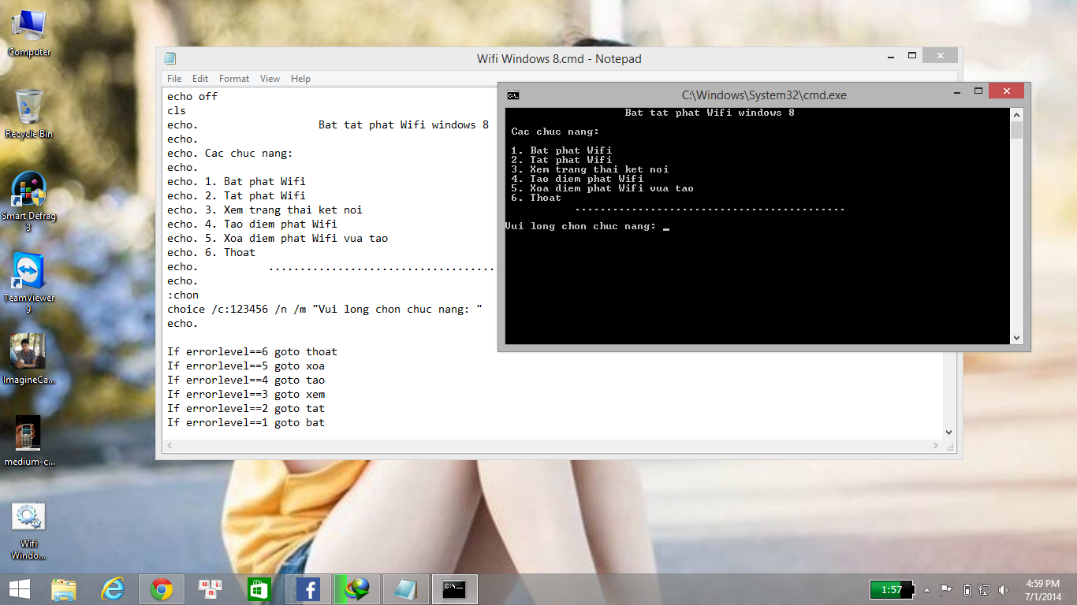
Task: Switch to Google Chrome in the taskbar
Action: 162,589
